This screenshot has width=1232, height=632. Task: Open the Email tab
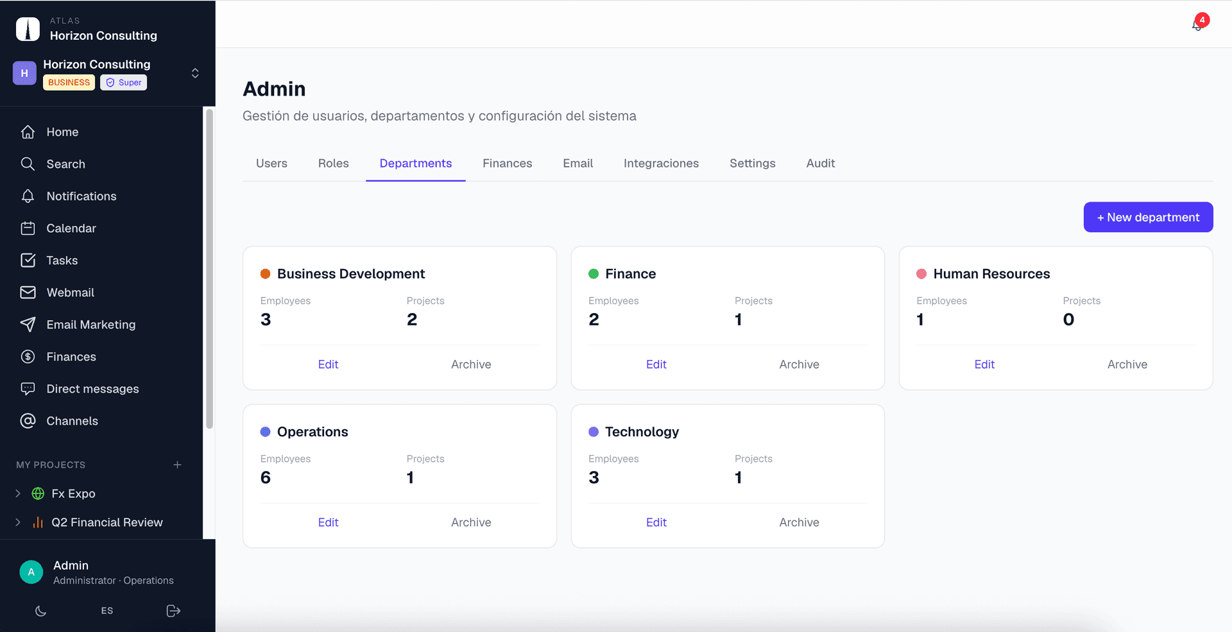click(577, 164)
